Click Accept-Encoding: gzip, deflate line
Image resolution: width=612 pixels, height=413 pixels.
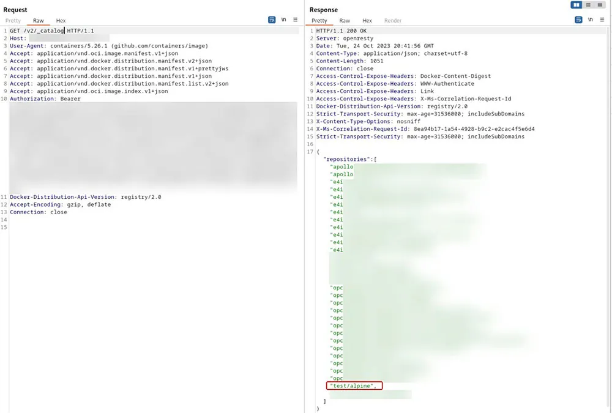60,204
